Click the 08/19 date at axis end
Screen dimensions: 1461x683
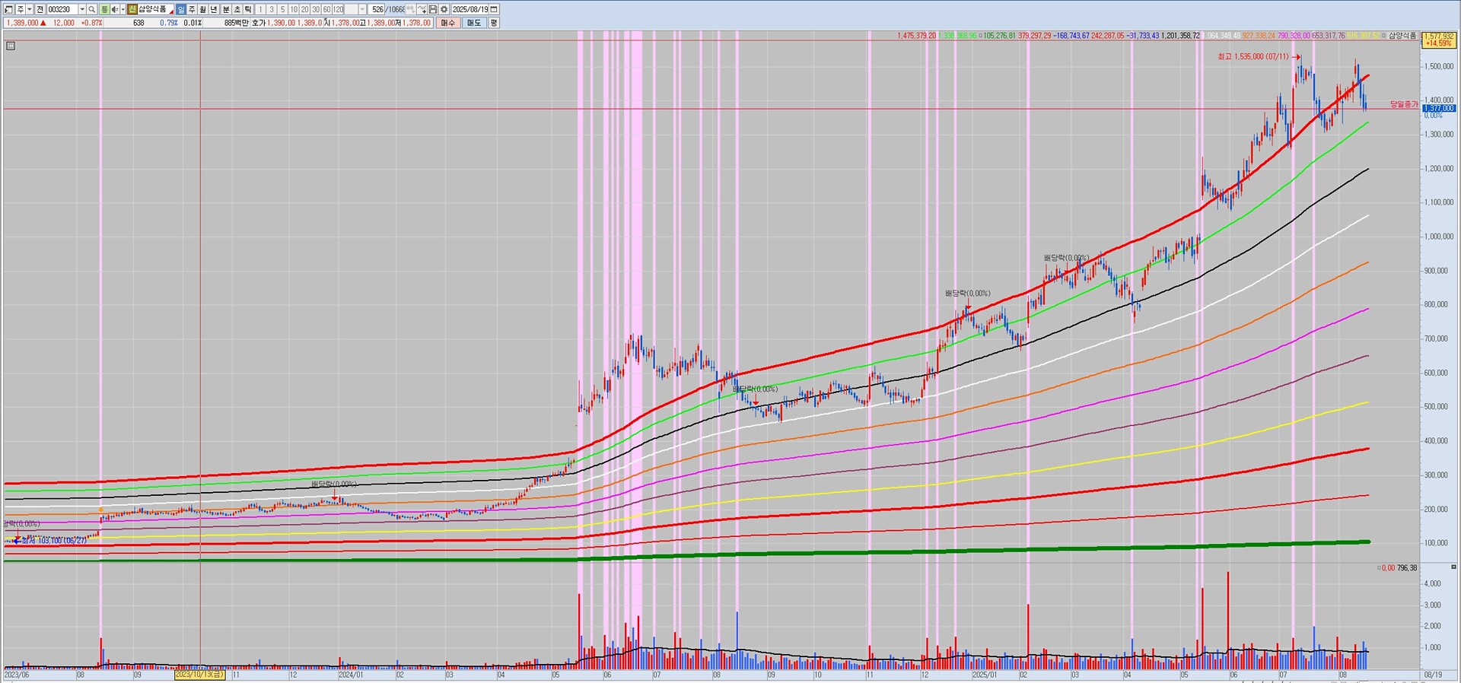(1433, 675)
